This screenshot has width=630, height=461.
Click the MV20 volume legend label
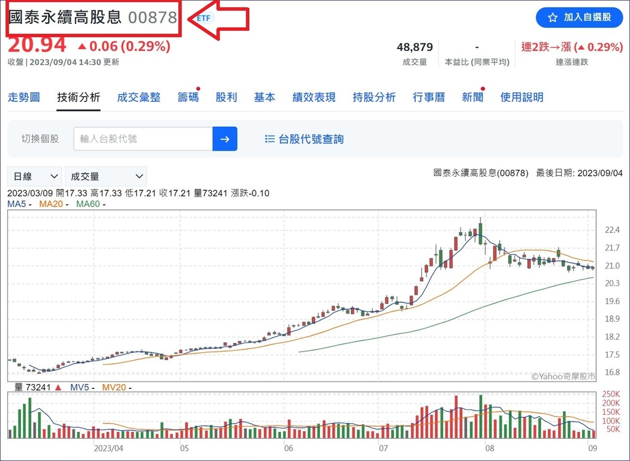point(114,387)
